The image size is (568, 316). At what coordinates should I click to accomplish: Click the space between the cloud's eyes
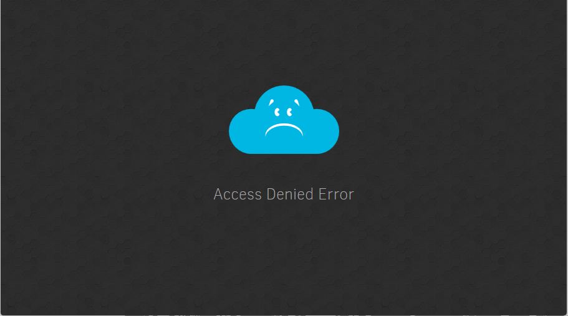coord(284,112)
